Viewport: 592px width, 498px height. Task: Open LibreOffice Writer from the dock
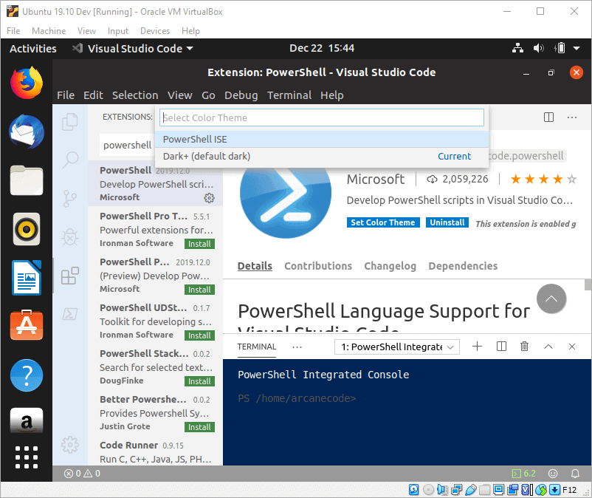point(27,278)
